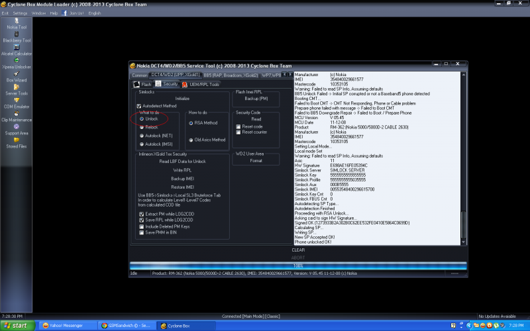Open the Alcatel Calculator
Image resolution: width=530 pixels, height=331 pixels.
tap(17, 49)
